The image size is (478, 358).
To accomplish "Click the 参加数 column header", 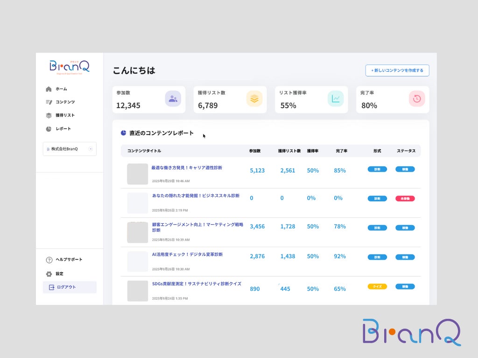I will click(x=255, y=151).
